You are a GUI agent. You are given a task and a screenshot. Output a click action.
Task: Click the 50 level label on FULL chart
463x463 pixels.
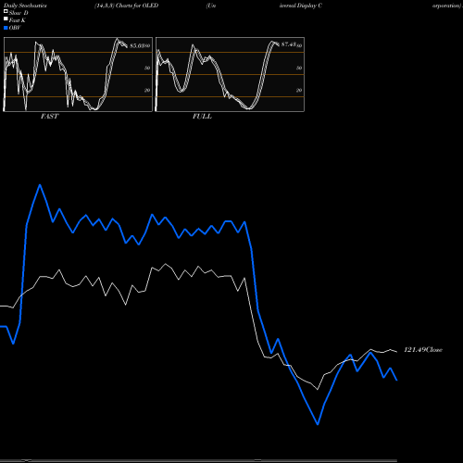coord(299,68)
